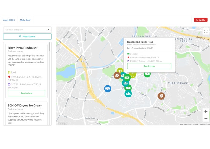Click calendar icon in Frappuccino popup
Viewport: 210px width, 149px height.
(x=128, y=61)
